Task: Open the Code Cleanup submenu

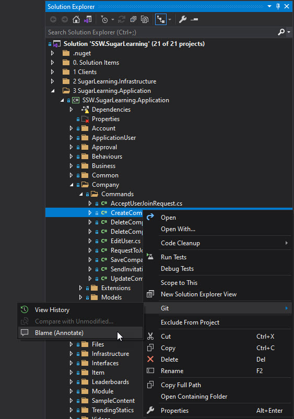Action: pos(217,243)
